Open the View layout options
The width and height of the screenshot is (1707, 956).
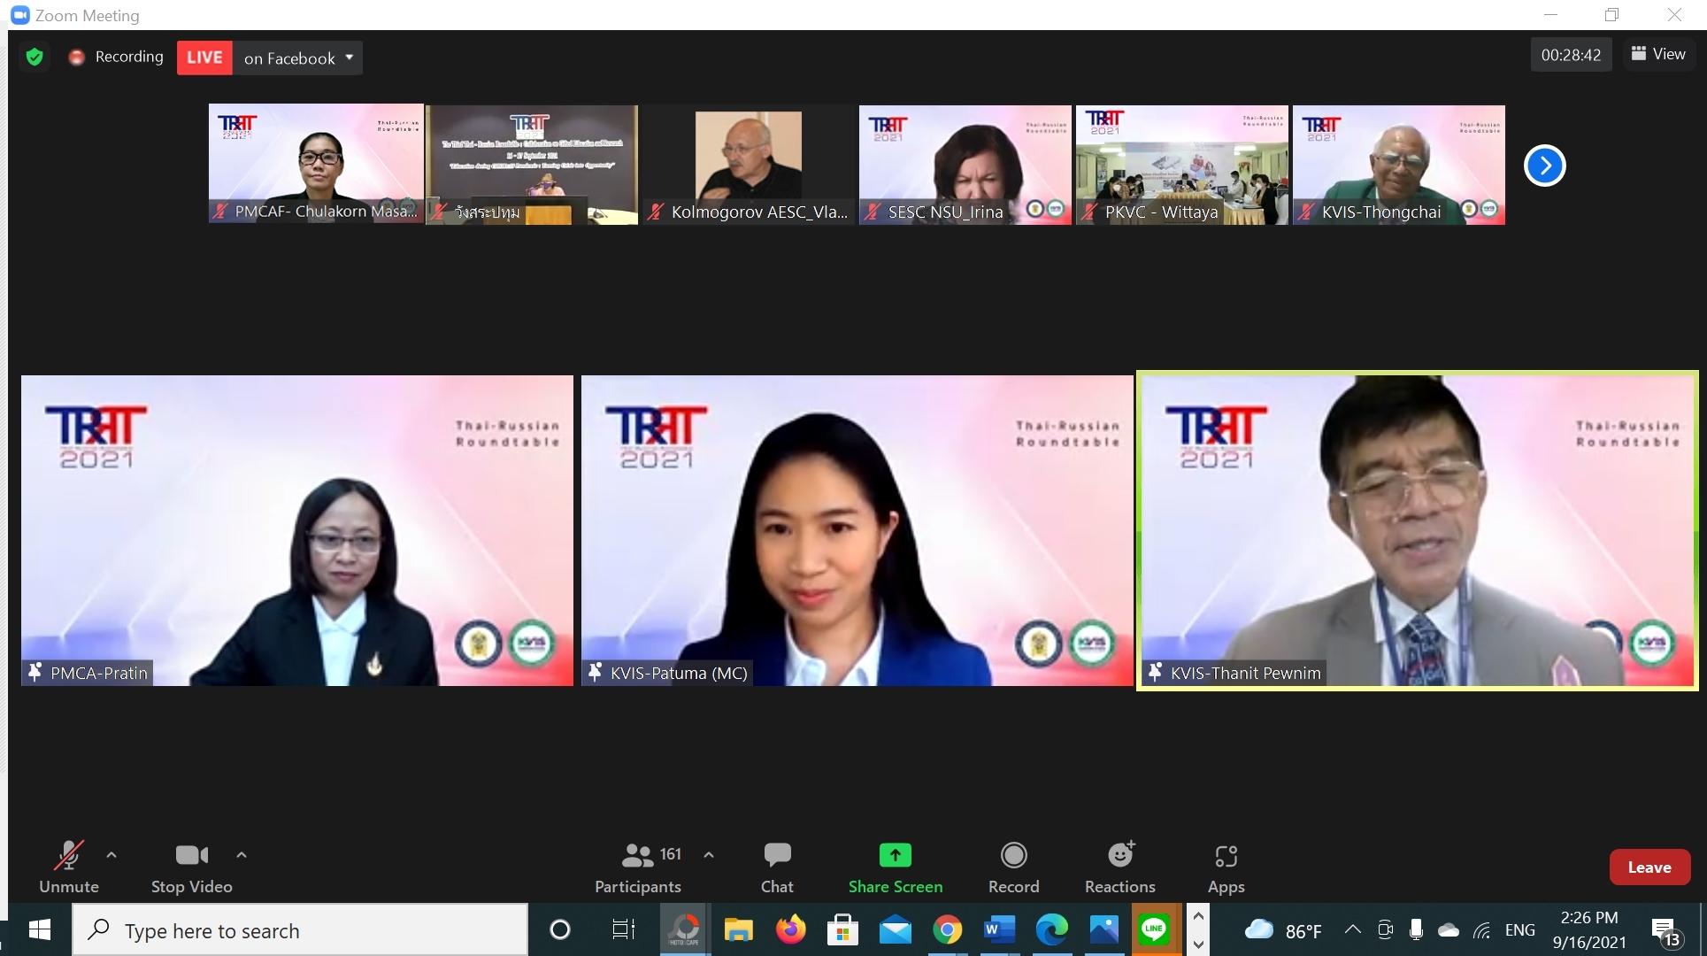pos(1658,54)
